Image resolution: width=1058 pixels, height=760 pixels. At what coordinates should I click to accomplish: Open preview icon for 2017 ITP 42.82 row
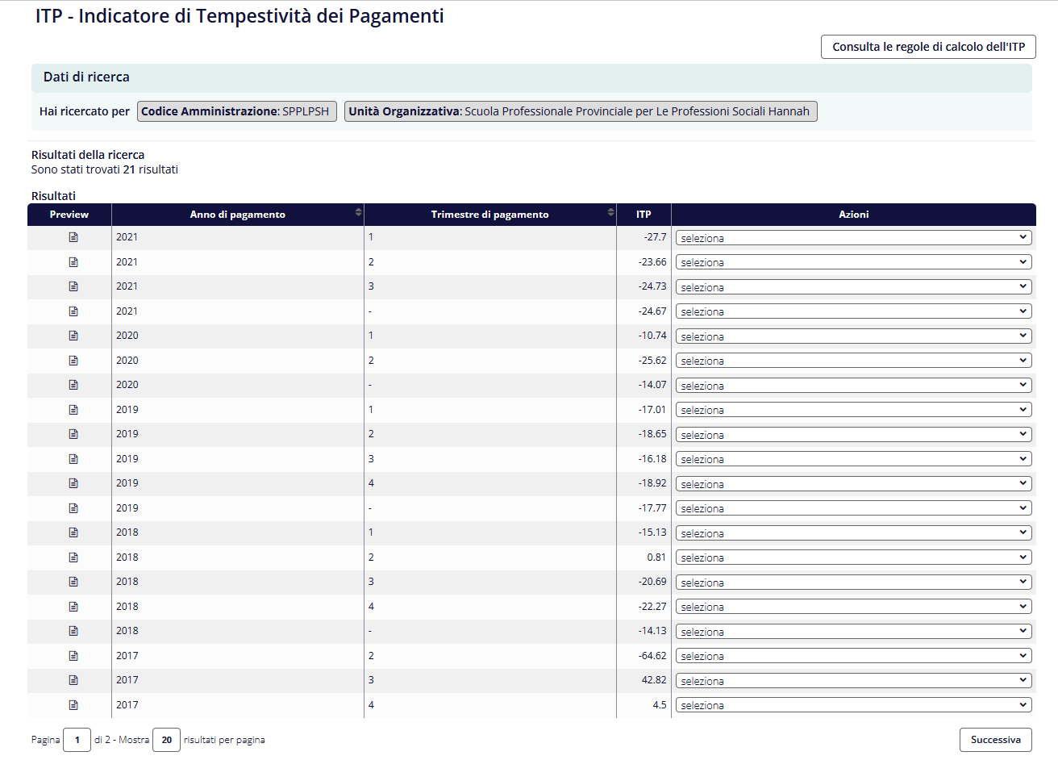click(x=73, y=680)
